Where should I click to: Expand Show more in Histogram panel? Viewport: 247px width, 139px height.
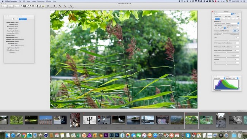[217, 90]
